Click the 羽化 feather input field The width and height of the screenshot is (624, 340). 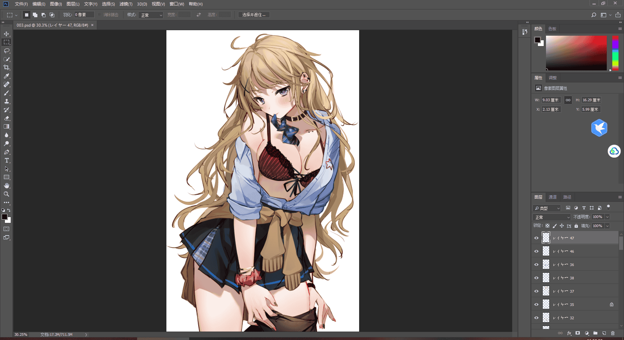pos(84,15)
